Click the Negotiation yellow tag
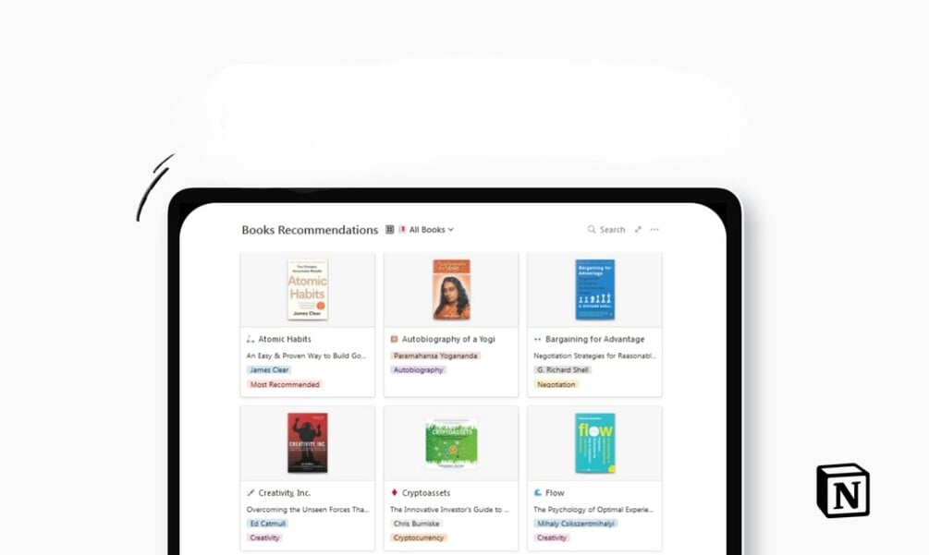The height and width of the screenshot is (555, 929). tap(556, 384)
